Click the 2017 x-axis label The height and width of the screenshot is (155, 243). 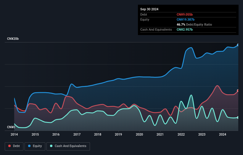pyautogui.click(x=77, y=134)
